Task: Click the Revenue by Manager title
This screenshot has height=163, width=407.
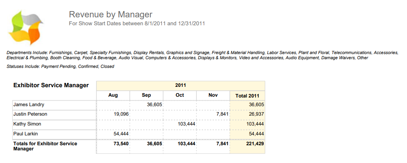Action: point(110,15)
